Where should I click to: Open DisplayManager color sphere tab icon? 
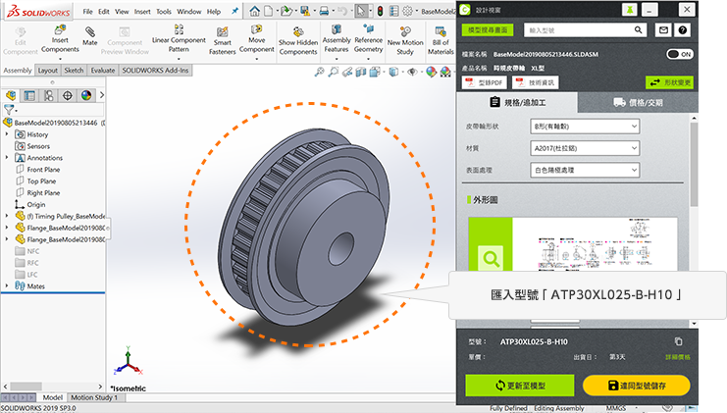[x=86, y=95]
